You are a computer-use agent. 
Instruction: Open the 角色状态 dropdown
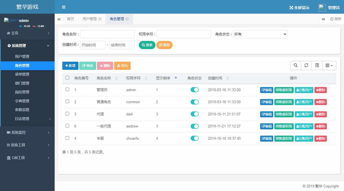click(x=260, y=34)
